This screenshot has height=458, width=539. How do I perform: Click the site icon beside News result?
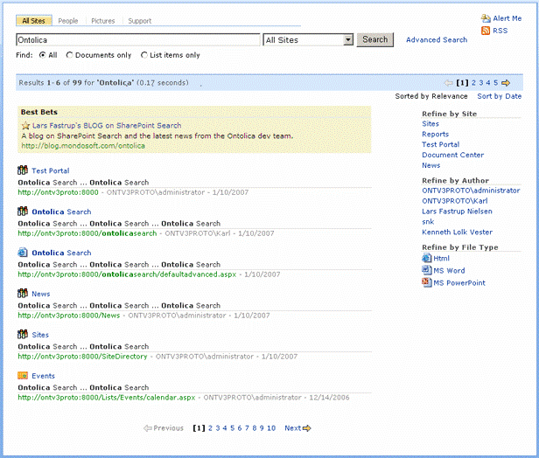(23, 293)
